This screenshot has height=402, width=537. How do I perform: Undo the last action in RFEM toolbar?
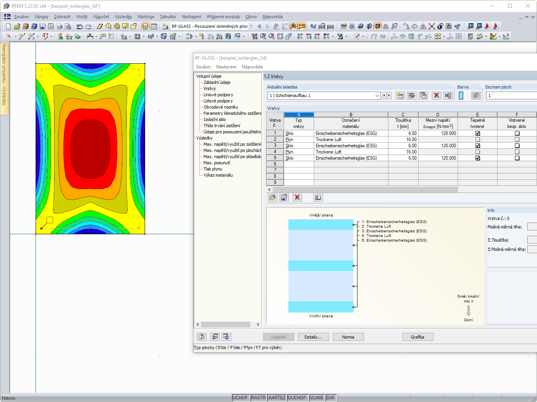[80, 26]
